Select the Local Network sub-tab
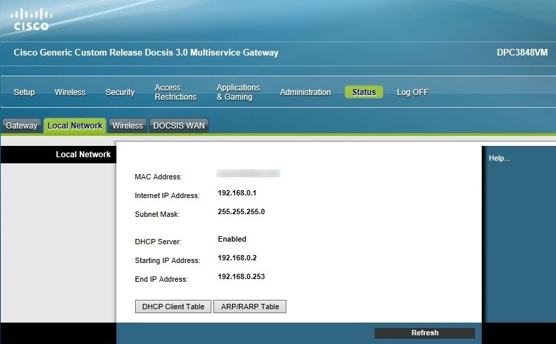556x344 pixels. [75, 126]
